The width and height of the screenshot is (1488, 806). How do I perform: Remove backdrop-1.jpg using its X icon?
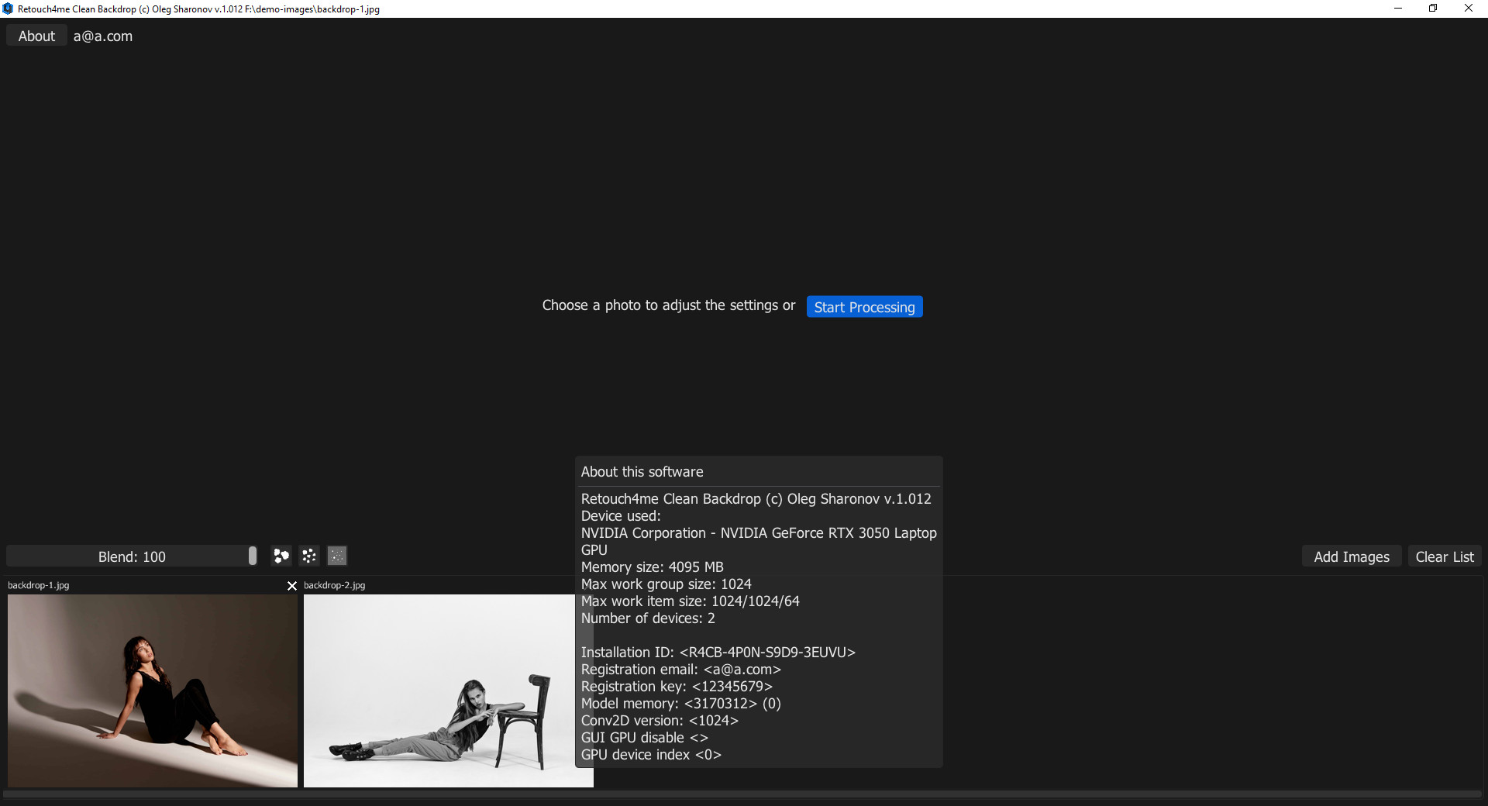(292, 586)
